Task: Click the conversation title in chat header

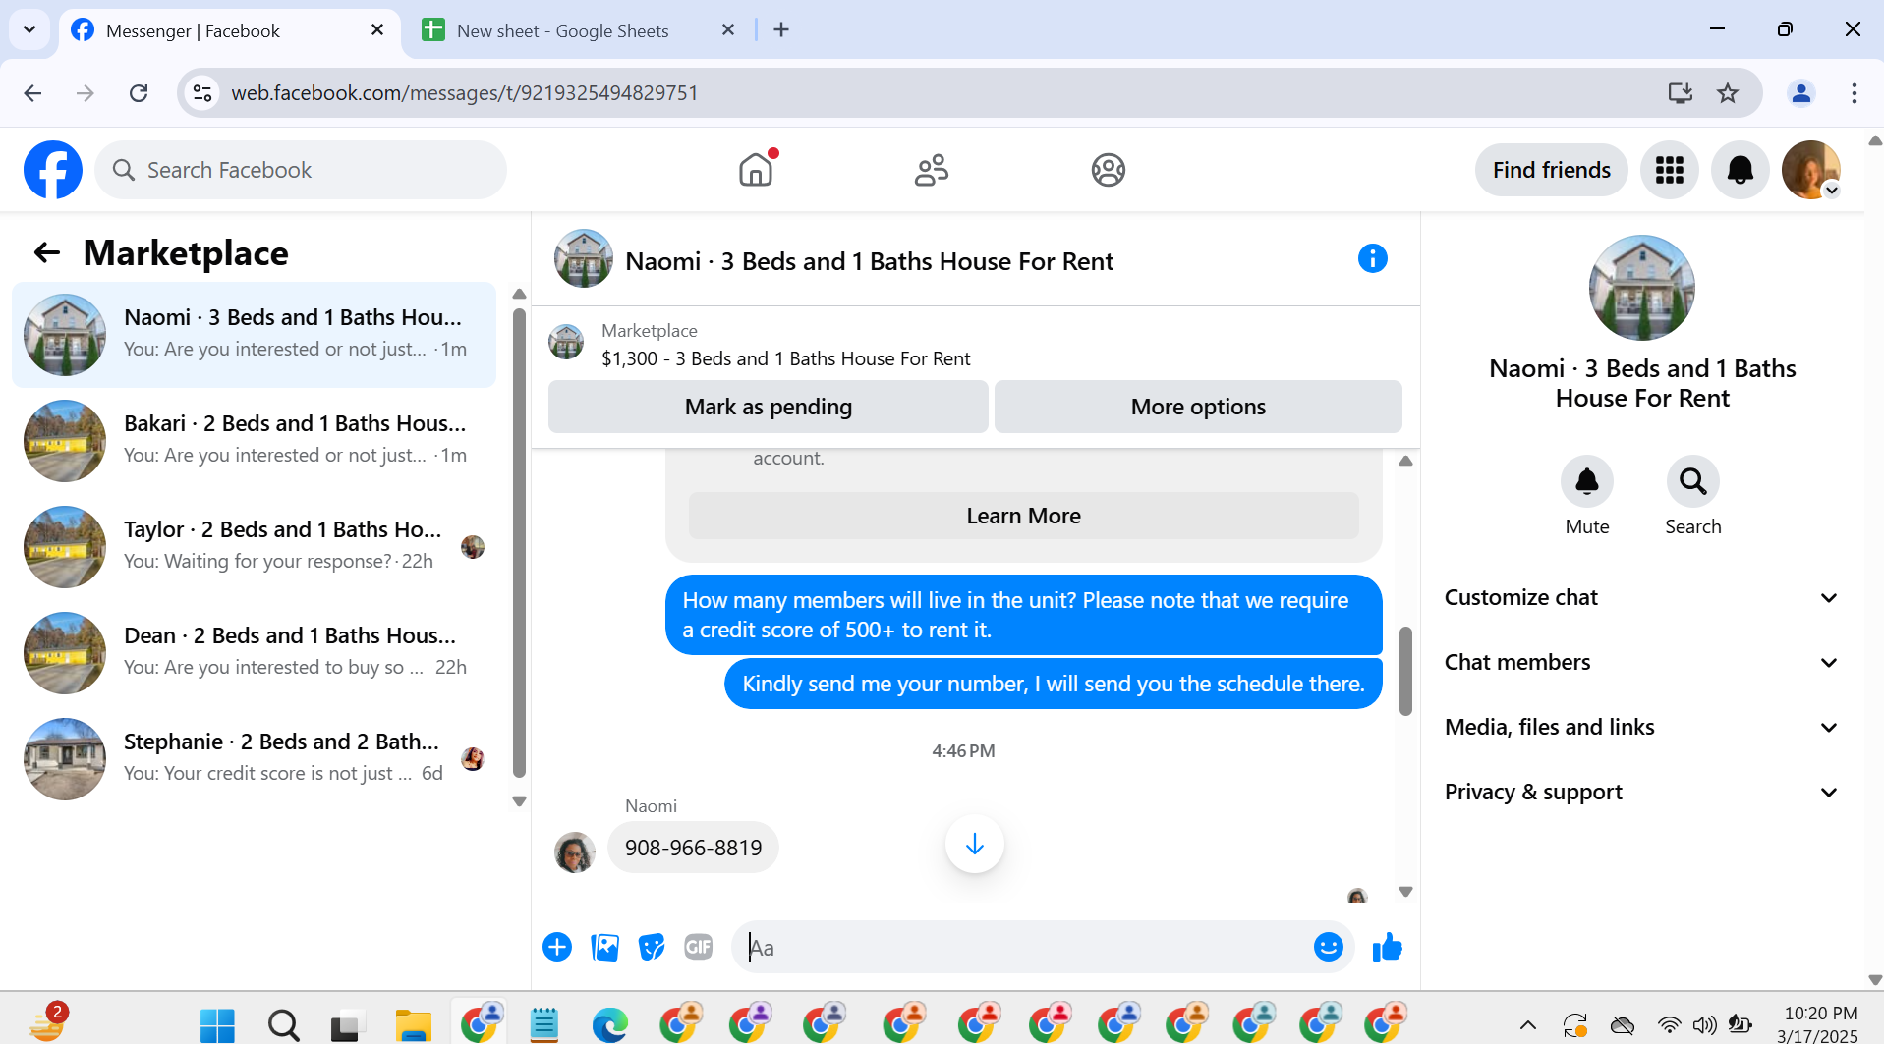Action: pos(869,261)
